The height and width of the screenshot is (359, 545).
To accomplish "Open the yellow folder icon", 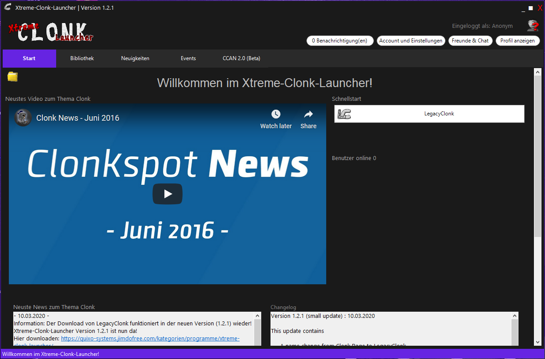I will [13, 77].
